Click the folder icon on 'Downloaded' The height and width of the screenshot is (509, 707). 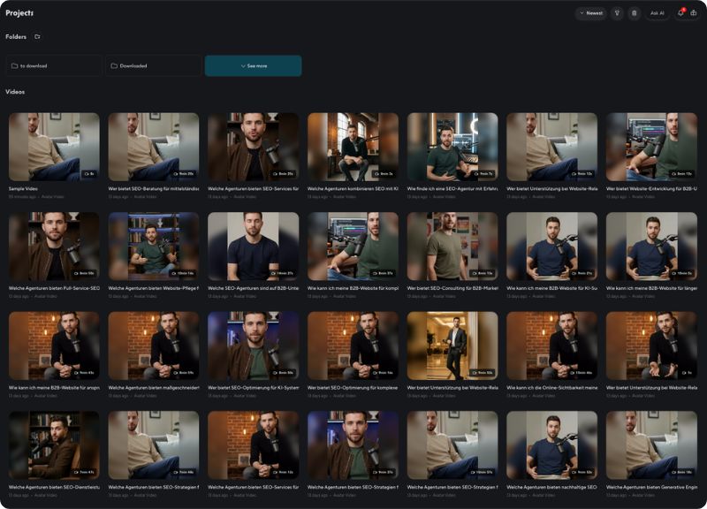(114, 66)
